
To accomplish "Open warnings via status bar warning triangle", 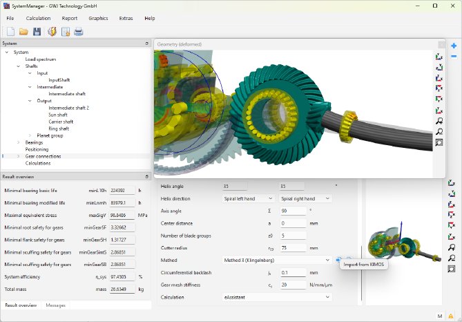I will (451, 316).
